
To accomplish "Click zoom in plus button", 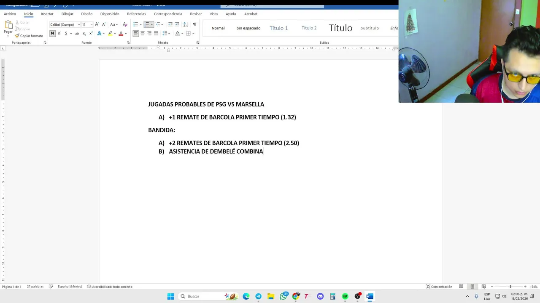I will (525, 287).
